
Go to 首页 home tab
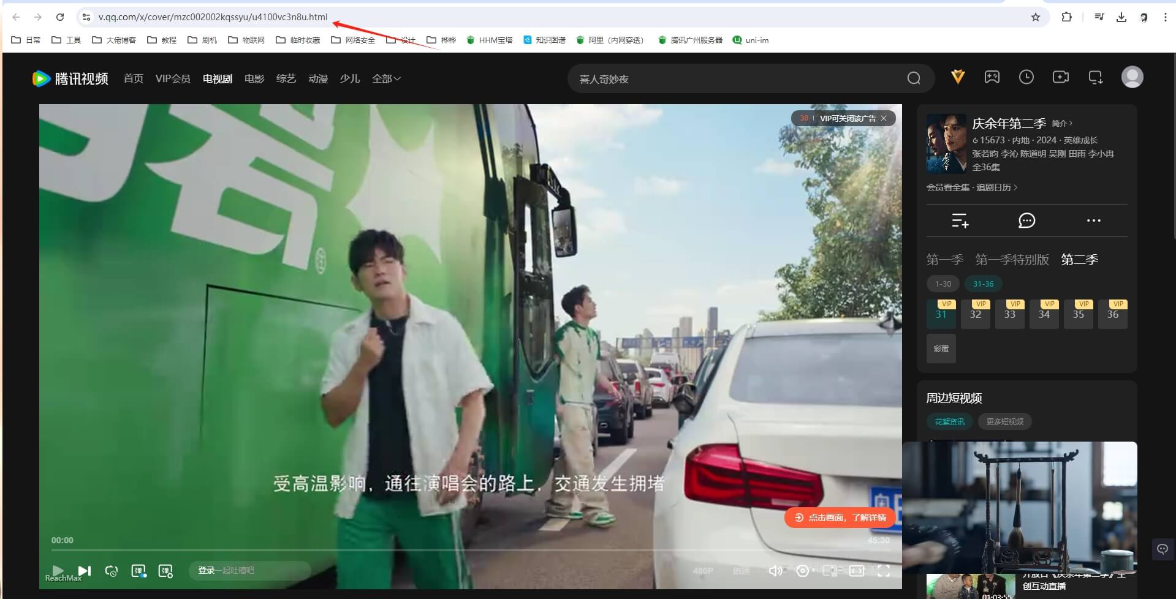pyautogui.click(x=133, y=78)
